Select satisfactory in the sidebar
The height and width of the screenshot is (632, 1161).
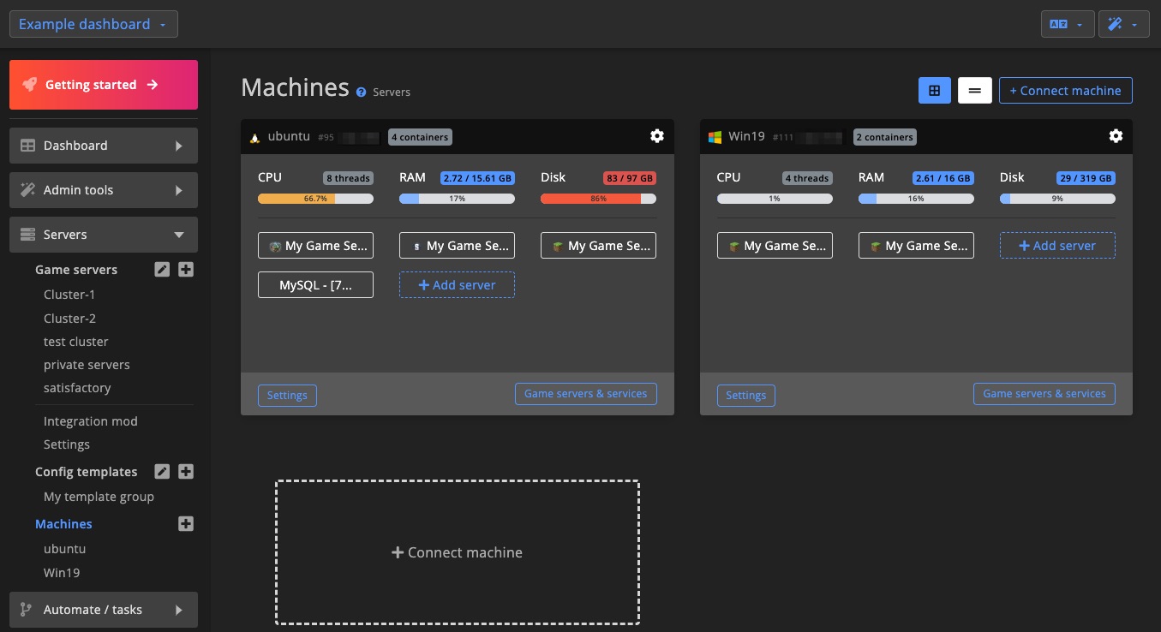click(77, 388)
